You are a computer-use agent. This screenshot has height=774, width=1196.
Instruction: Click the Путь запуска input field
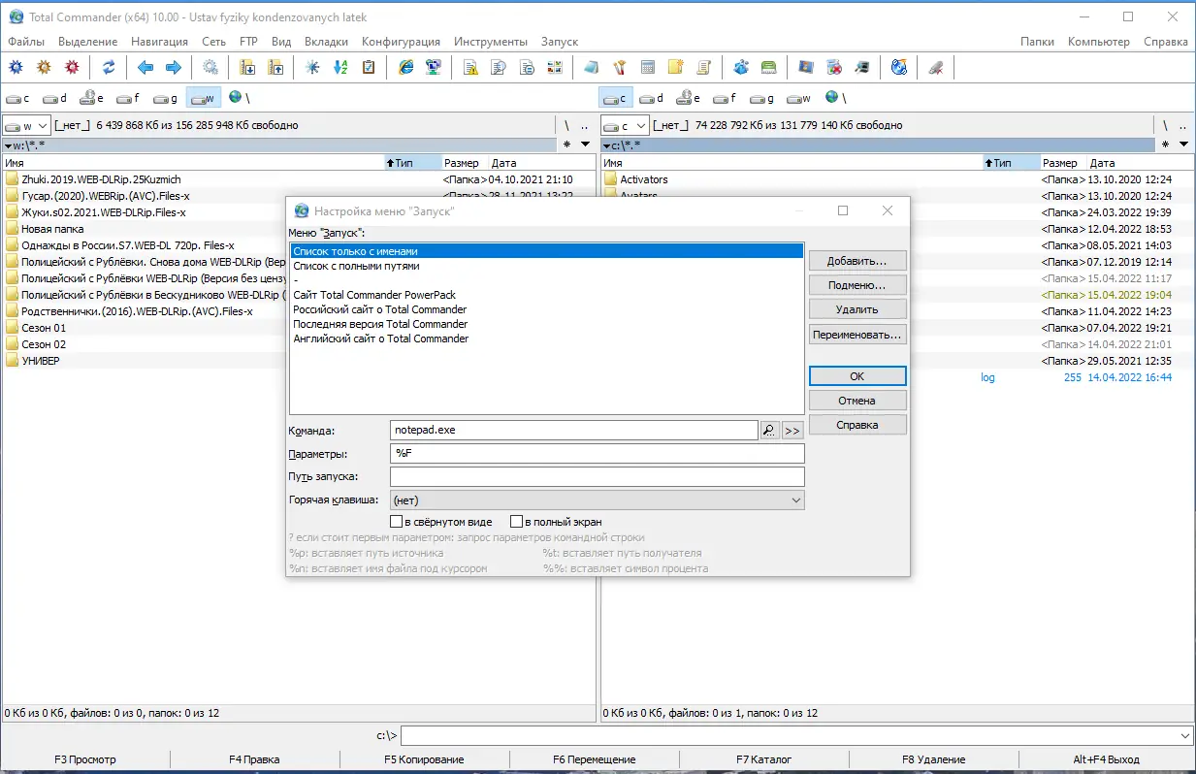tap(598, 477)
